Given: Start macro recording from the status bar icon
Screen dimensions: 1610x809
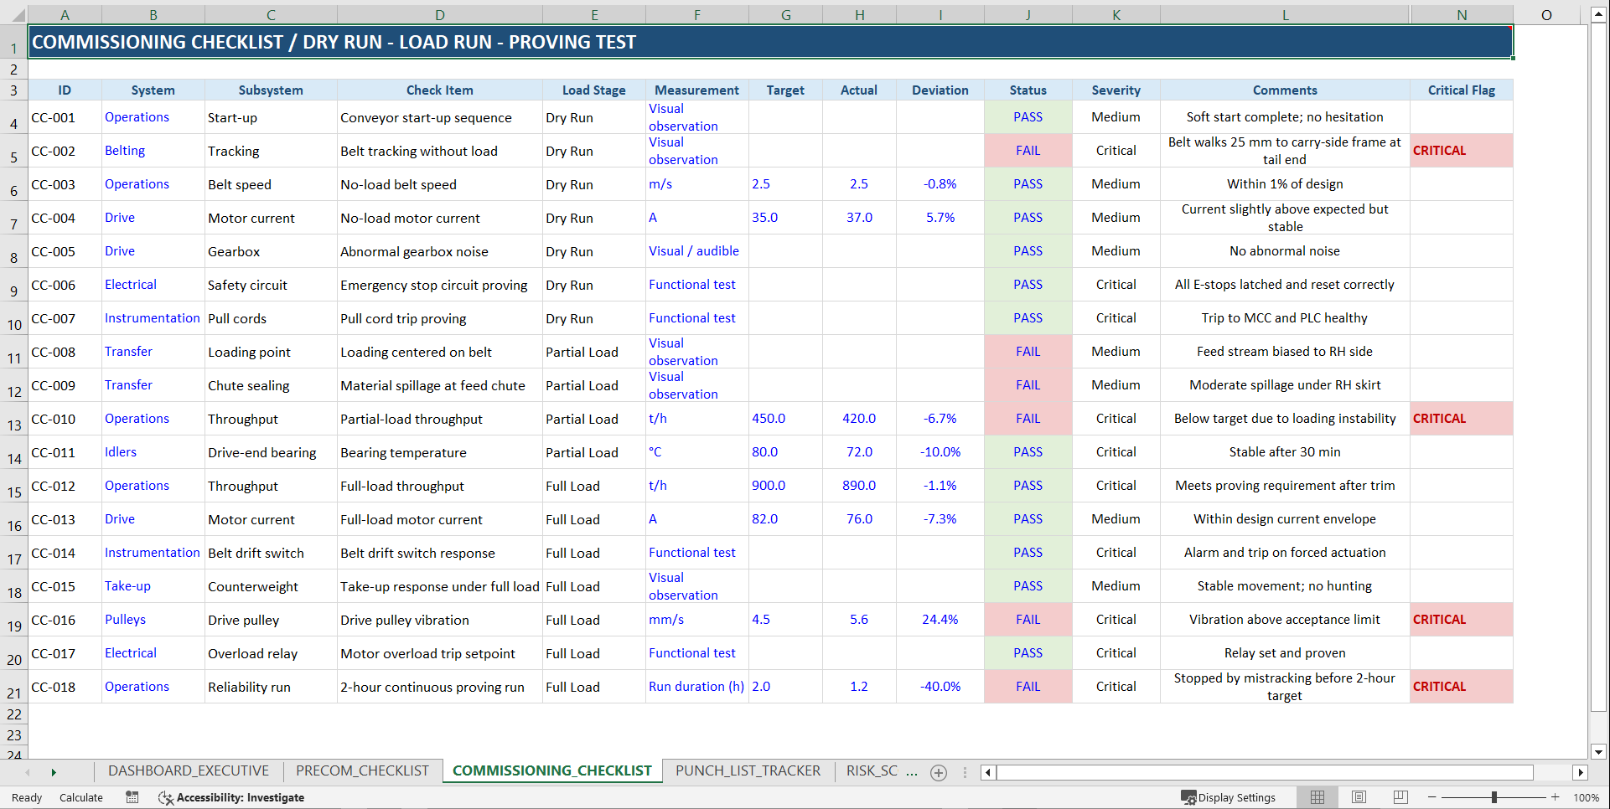Looking at the screenshot, I should pos(132,797).
